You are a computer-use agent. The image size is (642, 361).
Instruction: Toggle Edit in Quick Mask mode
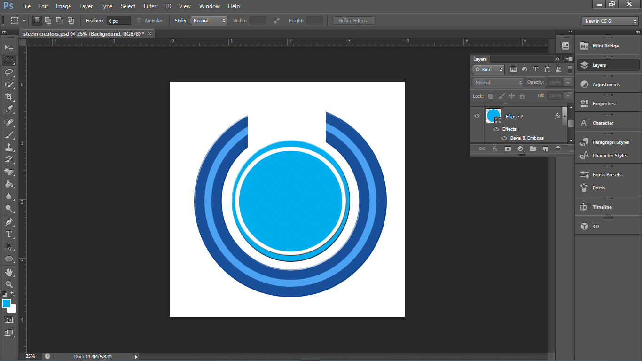pos(9,320)
